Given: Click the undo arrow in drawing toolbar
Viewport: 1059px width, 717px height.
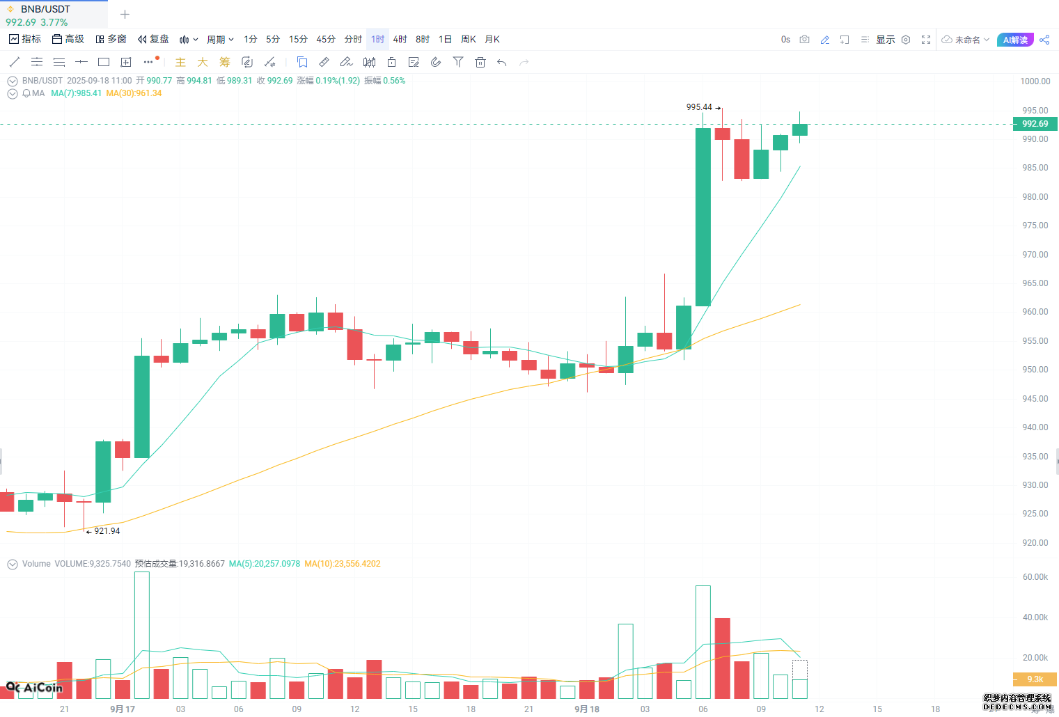Looking at the screenshot, I should click(502, 62).
